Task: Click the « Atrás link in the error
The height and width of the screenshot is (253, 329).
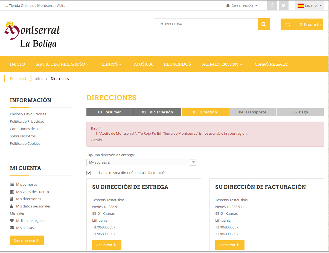Action: [x=96, y=140]
